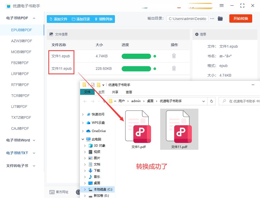Select CAJ转PDF in sidebar
This screenshot has height=198, width=260.
[20, 128]
